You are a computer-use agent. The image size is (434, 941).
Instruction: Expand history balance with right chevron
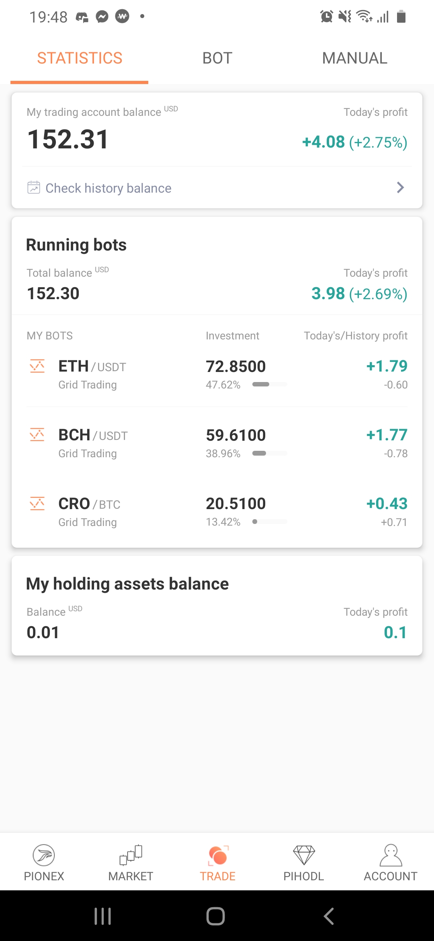(400, 187)
